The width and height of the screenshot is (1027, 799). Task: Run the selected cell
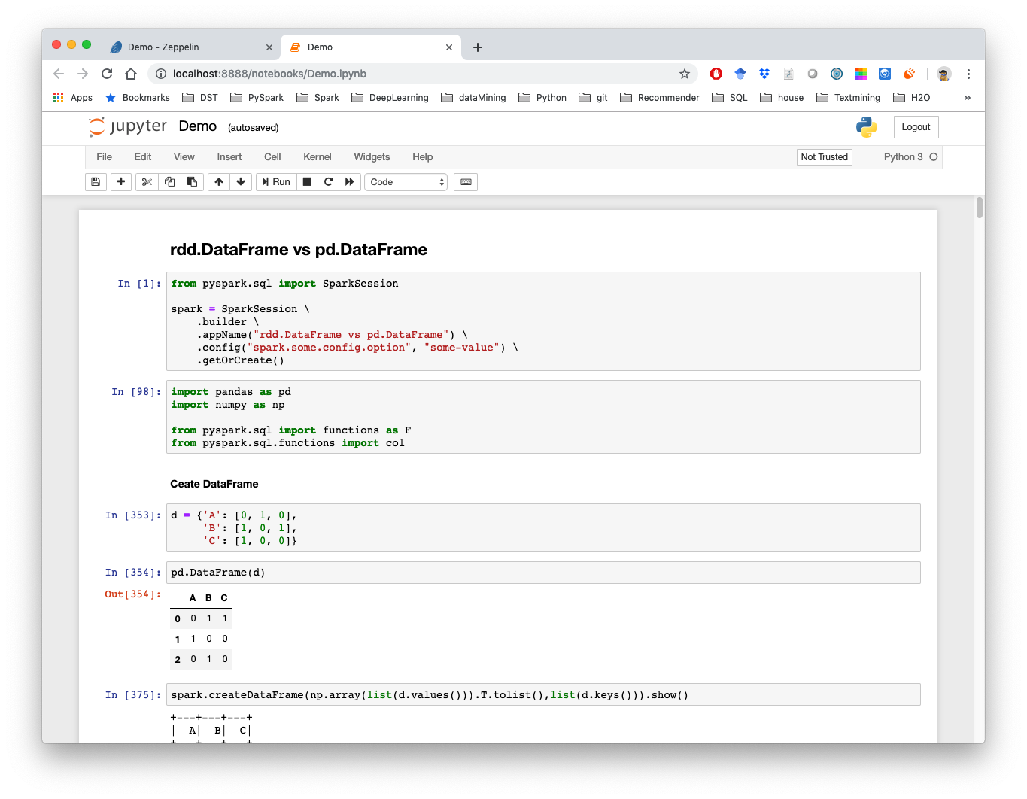pyautogui.click(x=276, y=182)
